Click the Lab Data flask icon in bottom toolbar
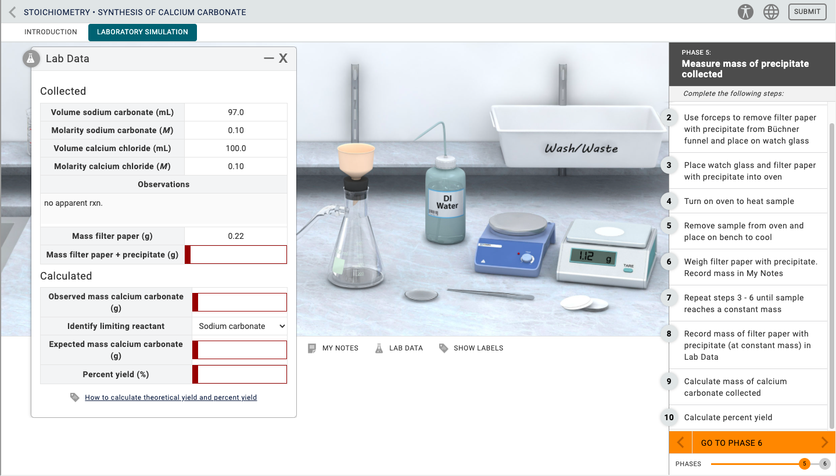 point(379,348)
